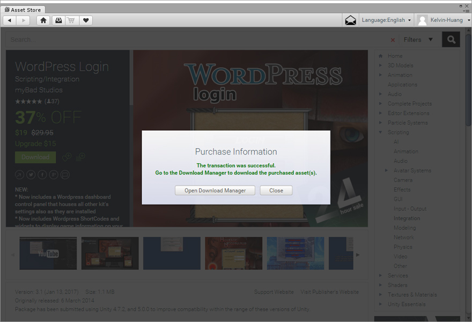Open the wish list heart icon

pos(86,20)
